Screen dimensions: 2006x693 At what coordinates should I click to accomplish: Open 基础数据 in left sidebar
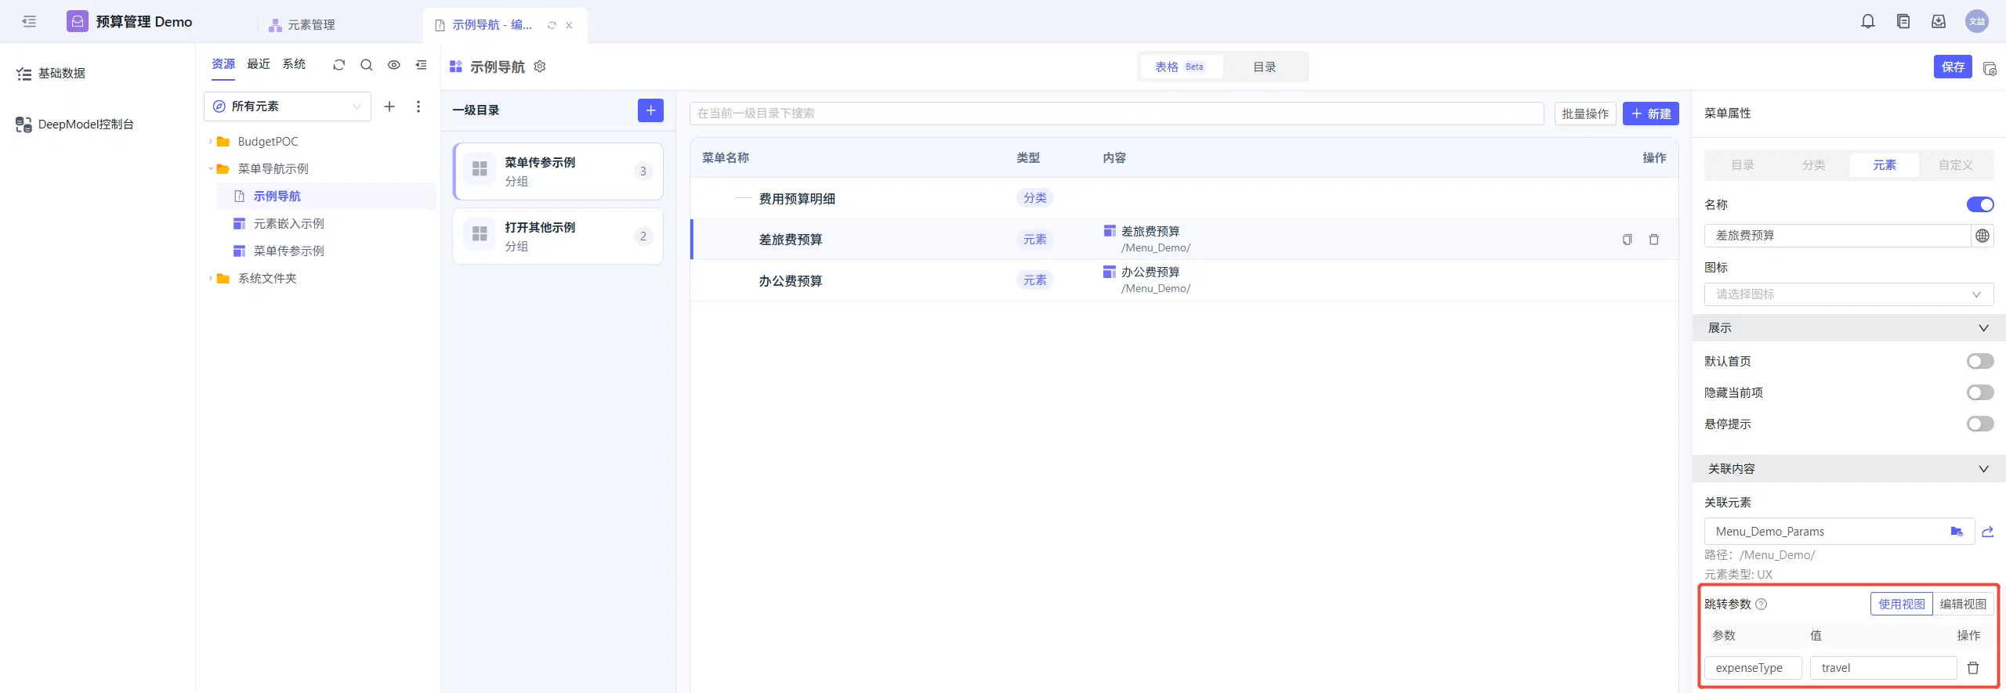pyautogui.click(x=62, y=74)
